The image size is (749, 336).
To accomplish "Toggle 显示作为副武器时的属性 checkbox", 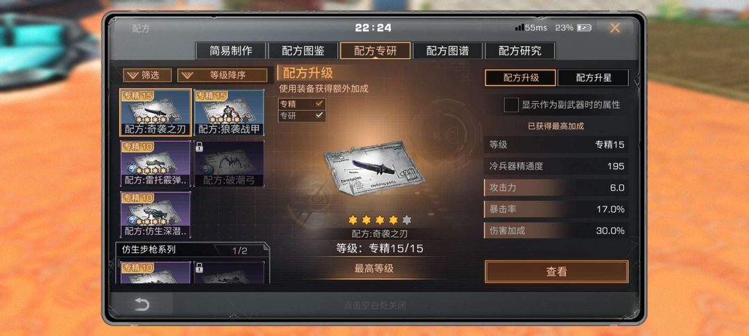I will coord(511,105).
